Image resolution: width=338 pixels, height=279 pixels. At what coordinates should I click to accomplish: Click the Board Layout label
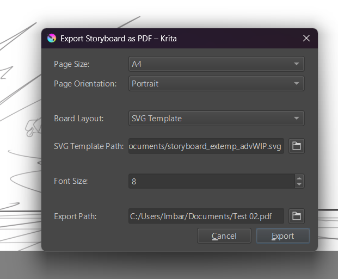(79, 118)
